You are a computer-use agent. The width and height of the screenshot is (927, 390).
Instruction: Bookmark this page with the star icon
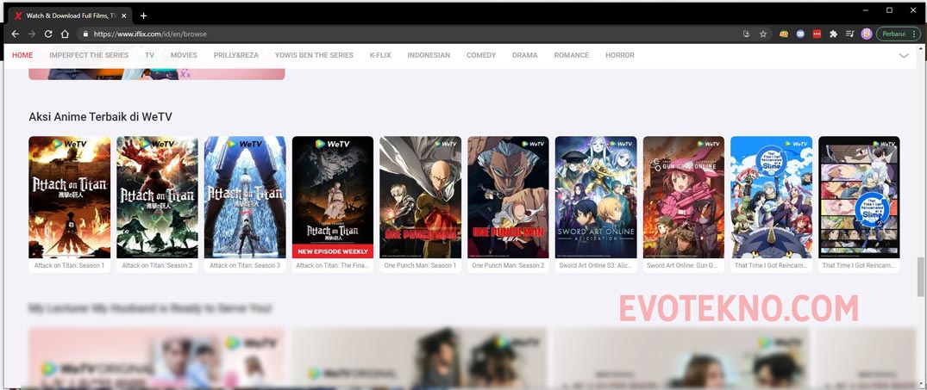[x=762, y=34]
